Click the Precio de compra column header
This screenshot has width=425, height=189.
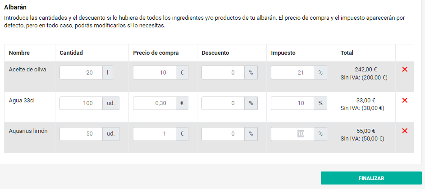[156, 53]
